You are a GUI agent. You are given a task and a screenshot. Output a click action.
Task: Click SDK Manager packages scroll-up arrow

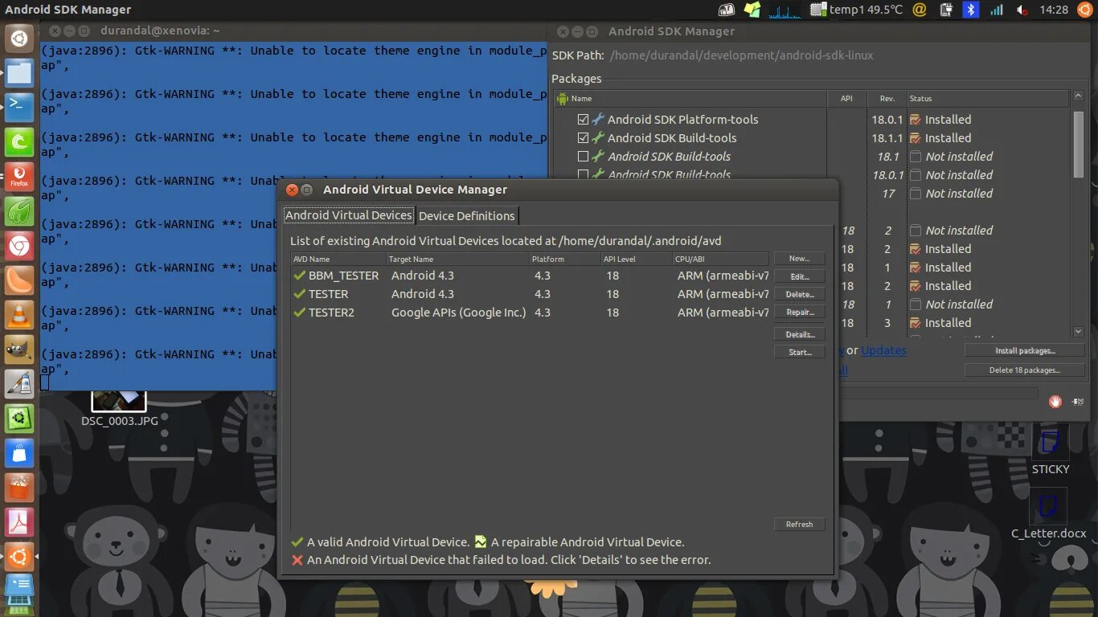pyautogui.click(x=1078, y=97)
